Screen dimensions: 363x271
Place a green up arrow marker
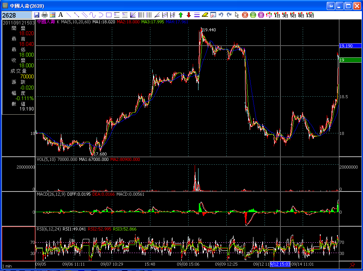181,15
